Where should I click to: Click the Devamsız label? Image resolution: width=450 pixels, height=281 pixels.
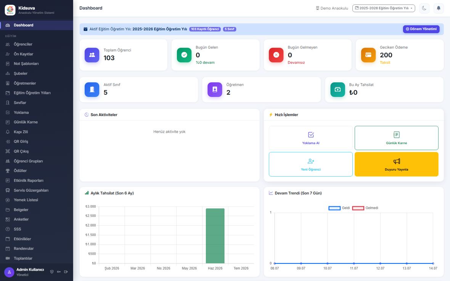tap(296, 63)
